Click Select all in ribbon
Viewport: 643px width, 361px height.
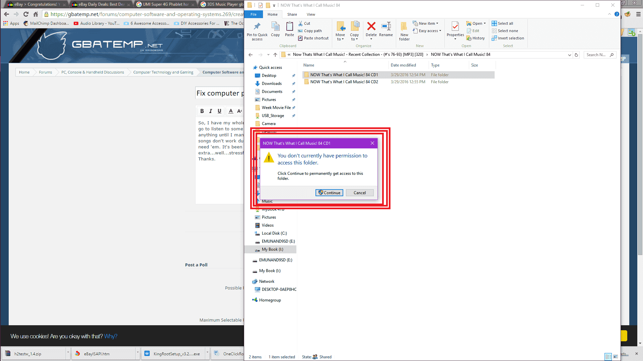click(502, 23)
